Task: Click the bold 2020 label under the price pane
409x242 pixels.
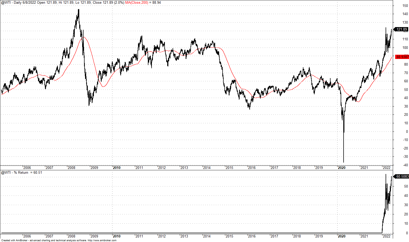Action: (x=342, y=168)
